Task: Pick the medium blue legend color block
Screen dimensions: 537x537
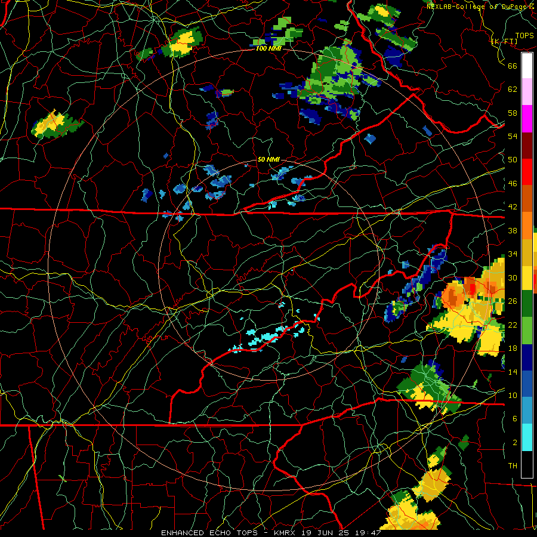Action: coord(527,384)
